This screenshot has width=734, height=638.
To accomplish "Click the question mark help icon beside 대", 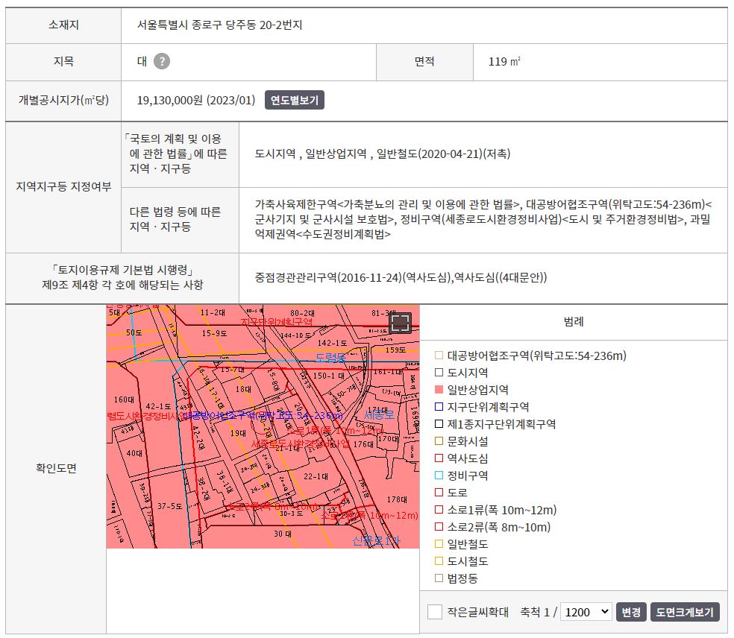I will [162, 61].
